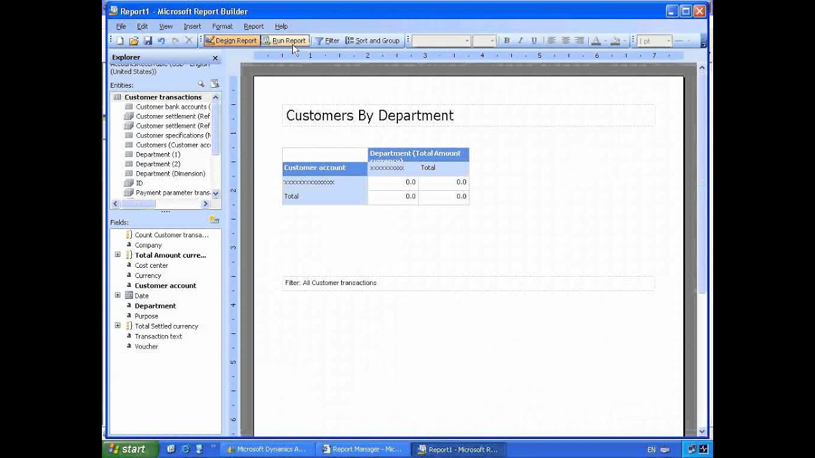This screenshot has width=815, height=458.
Task: Expand the Total Amount currency field
Action: [117, 255]
